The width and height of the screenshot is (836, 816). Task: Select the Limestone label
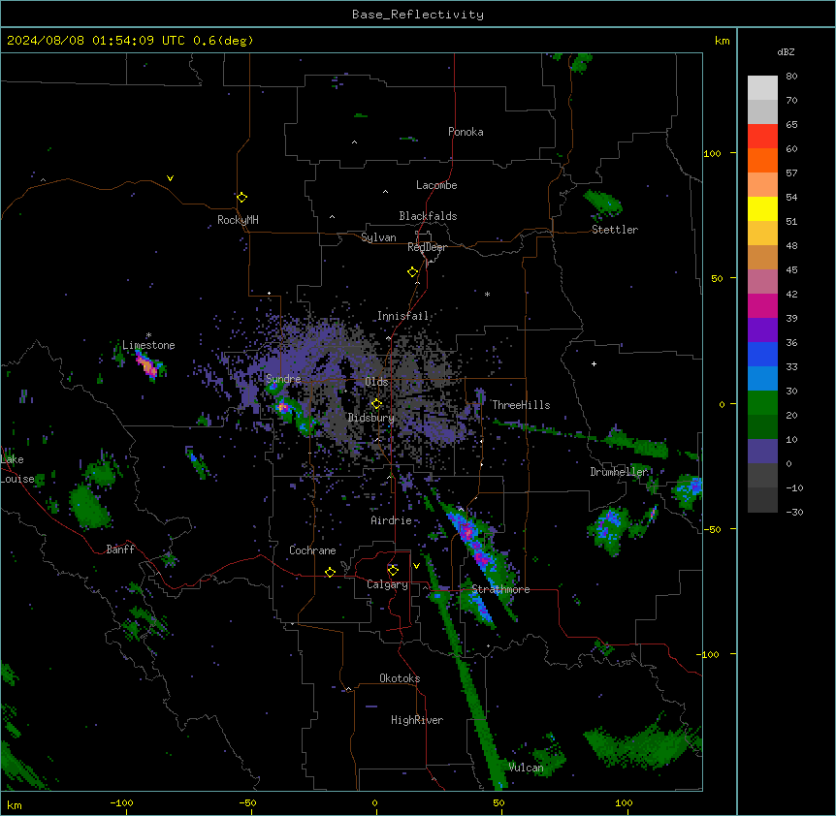coord(148,345)
